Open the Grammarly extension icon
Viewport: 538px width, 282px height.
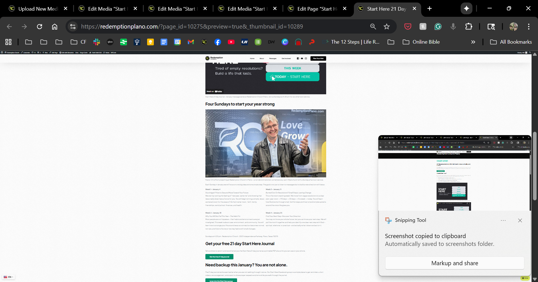(x=438, y=27)
